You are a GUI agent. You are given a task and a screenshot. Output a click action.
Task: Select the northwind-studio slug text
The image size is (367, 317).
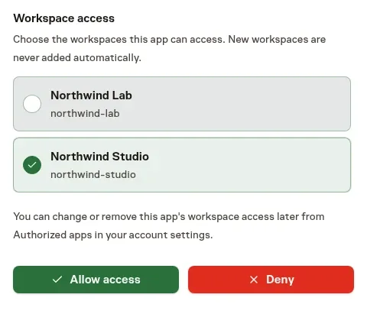93,175
